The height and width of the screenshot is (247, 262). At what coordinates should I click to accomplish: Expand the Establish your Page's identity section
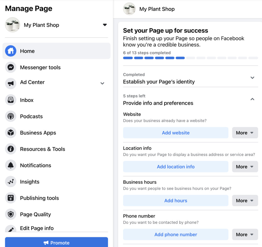252,78
